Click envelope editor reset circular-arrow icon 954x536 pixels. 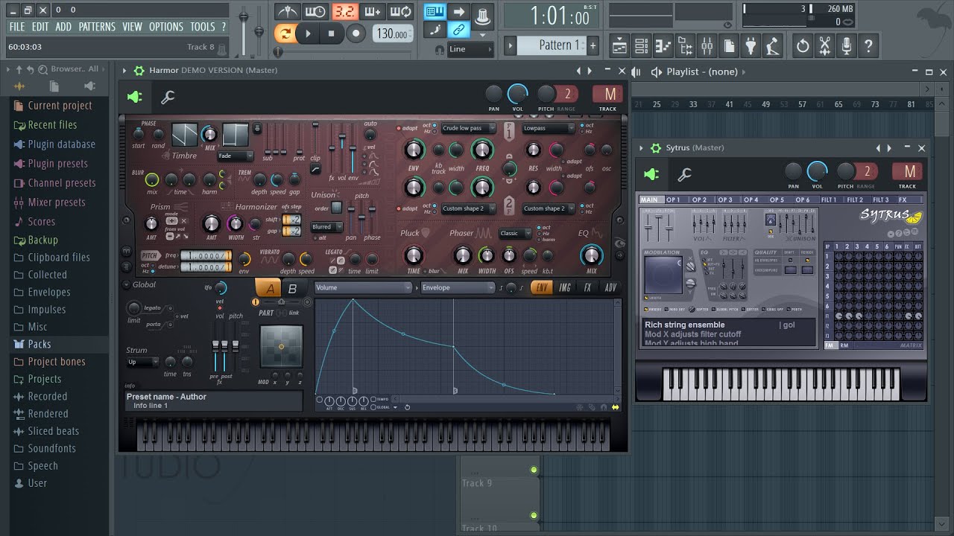(407, 407)
